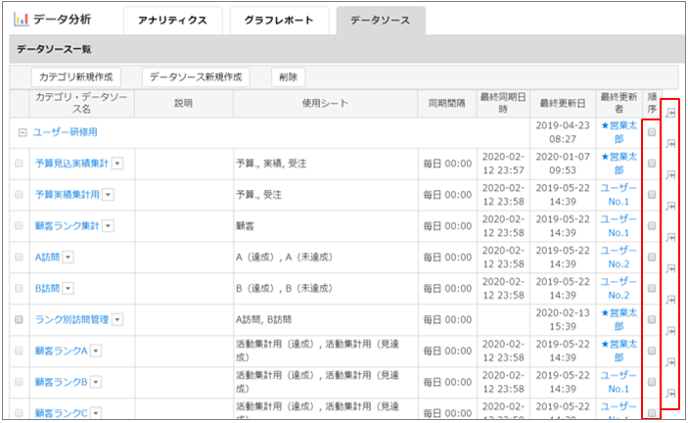Viewport: 688px width, 423px height.
Task: Click move-here icon between B訪問 and ランク別訪問管理
Action: coord(670,300)
